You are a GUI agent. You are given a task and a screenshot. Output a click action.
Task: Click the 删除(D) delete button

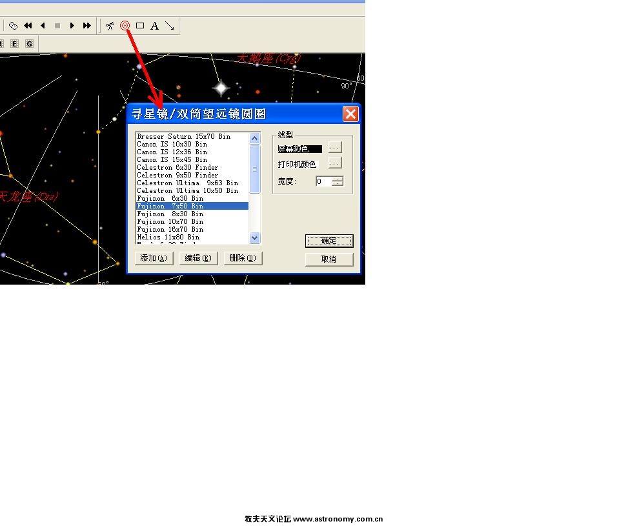click(243, 258)
